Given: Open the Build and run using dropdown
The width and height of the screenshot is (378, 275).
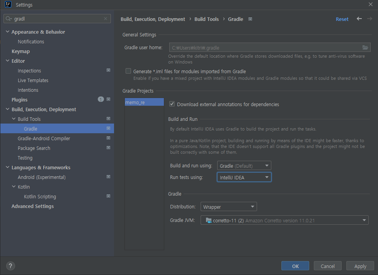Looking at the screenshot, I should 244,165.
